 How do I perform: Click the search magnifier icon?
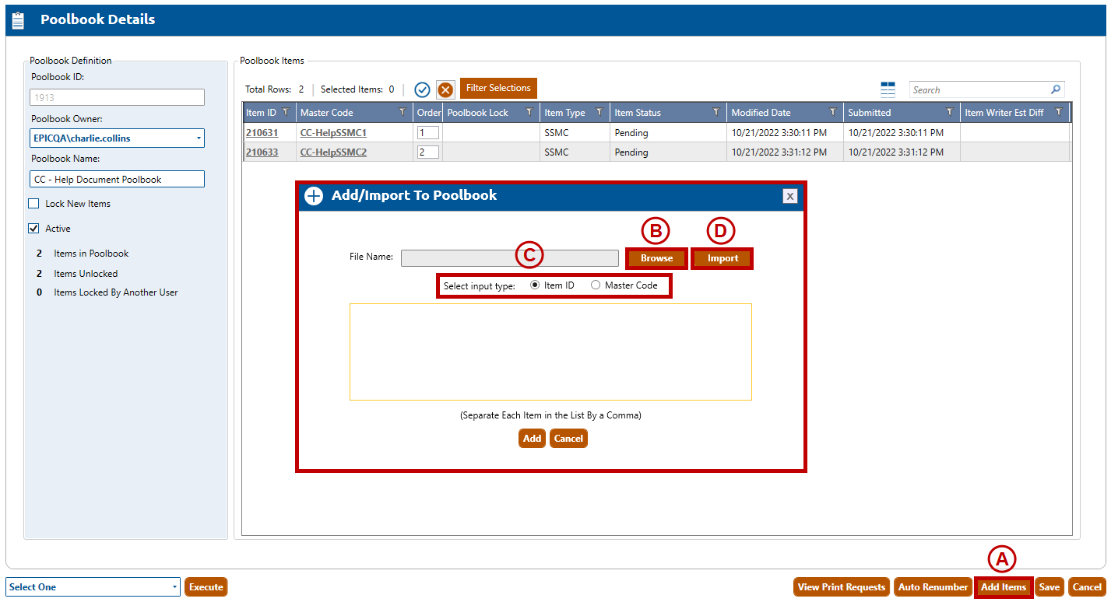[1056, 89]
